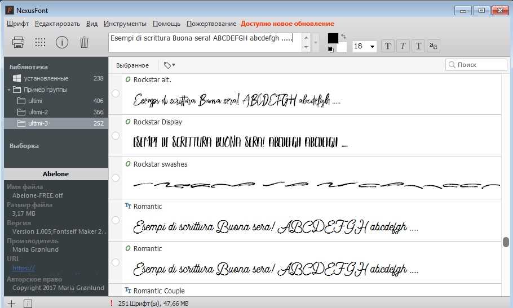
Task: Click the Print icon in toolbar
Action: pyautogui.click(x=18, y=42)
